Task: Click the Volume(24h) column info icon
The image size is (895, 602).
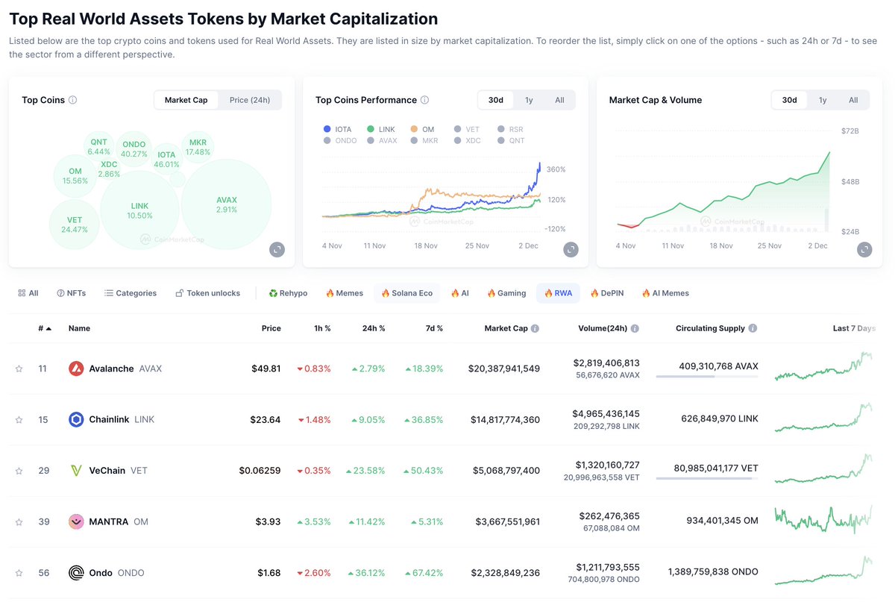Action: [x=635, y=328]
